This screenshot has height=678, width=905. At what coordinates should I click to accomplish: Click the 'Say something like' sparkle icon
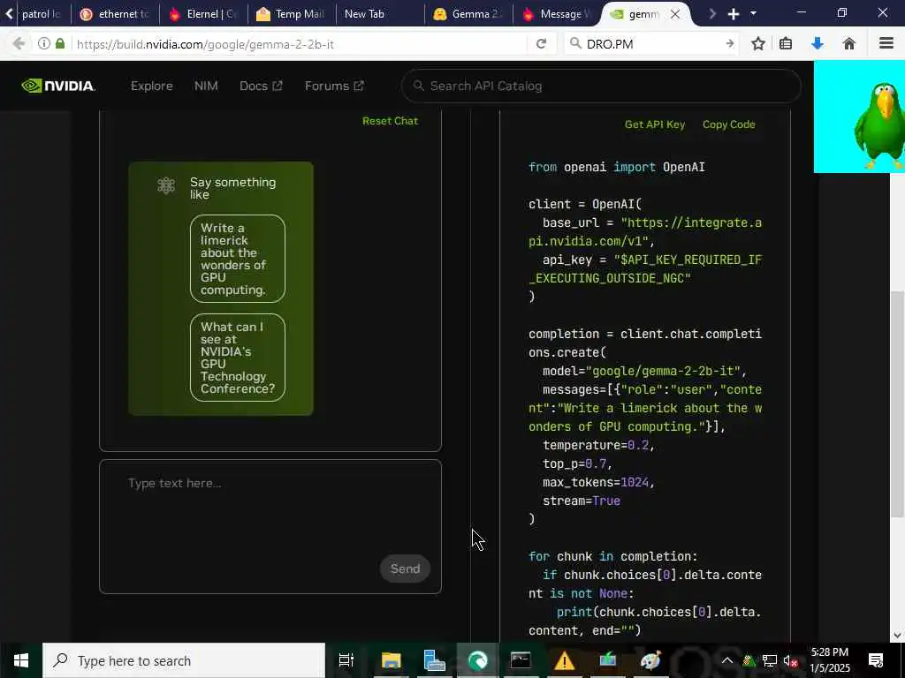tap(166, 185)
